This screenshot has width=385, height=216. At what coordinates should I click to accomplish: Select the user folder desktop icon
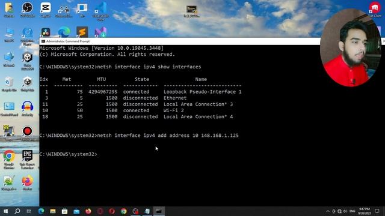pos(9,10)
